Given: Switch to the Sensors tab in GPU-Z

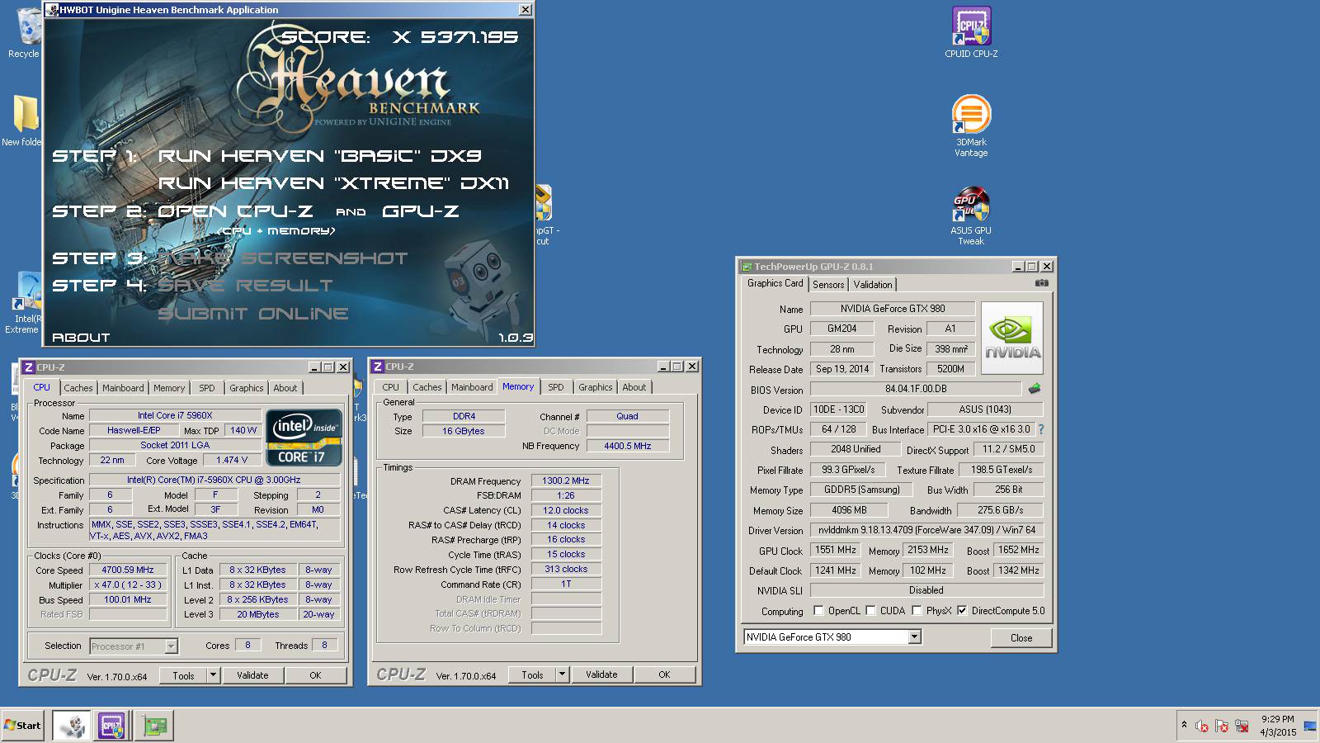Looking at the screenshot, I should click(x=828, y=285).
